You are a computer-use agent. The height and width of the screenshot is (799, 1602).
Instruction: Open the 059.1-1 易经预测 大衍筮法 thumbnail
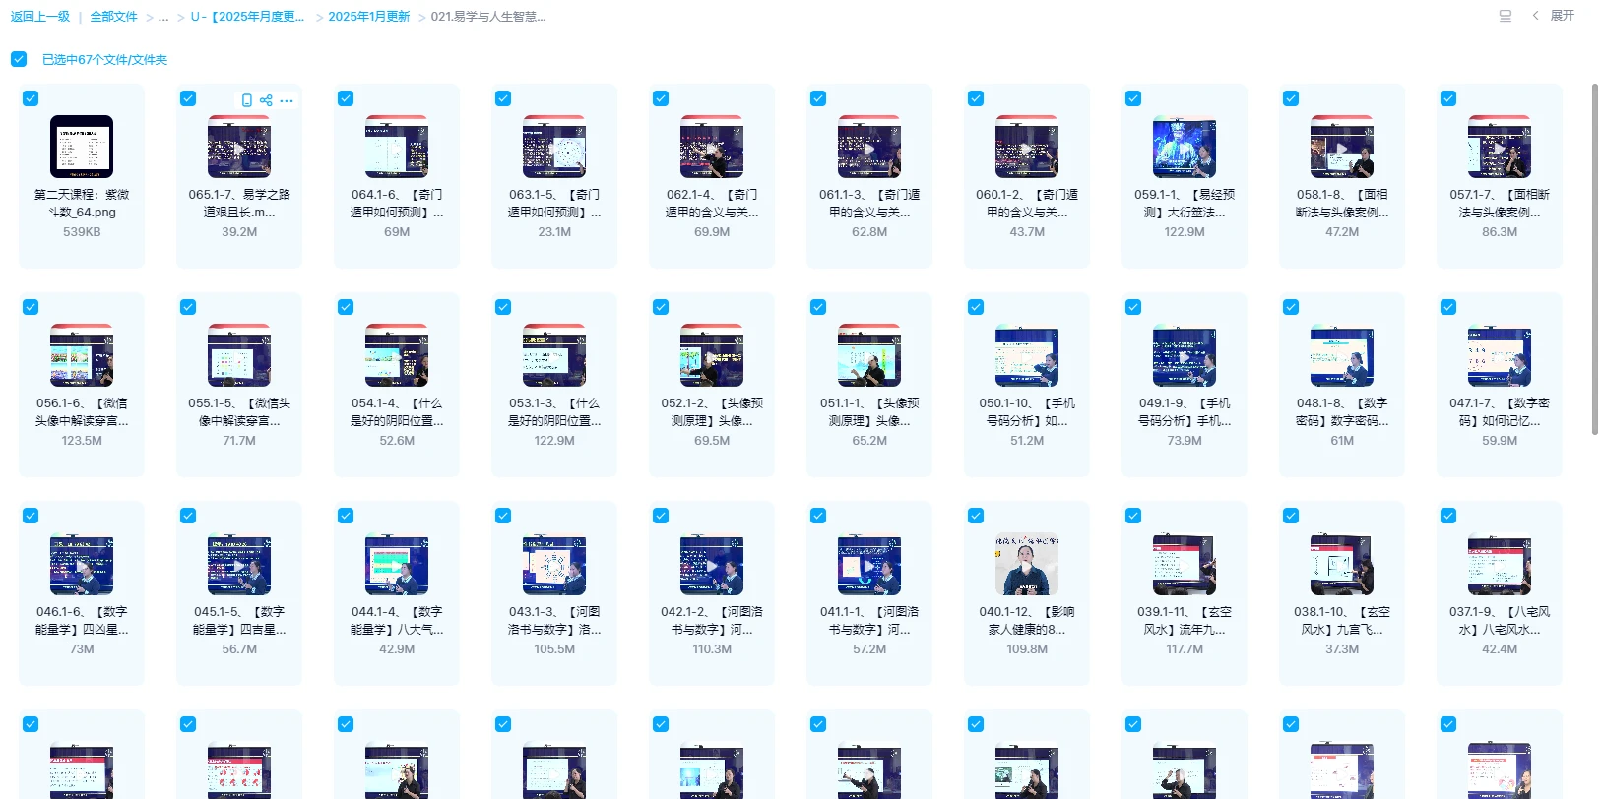pos(1185,146)
